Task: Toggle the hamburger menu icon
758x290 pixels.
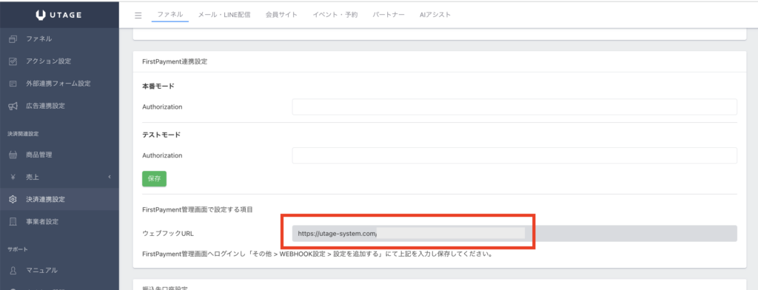Action: click(x=138, y=16)
